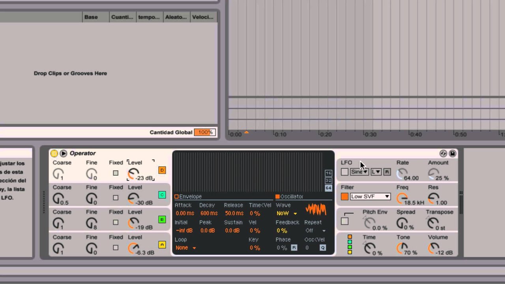Viewport: 505px width, 284px height.
Task: Click the Peak 0.0 dB value
Action: [x=207, y=230]
